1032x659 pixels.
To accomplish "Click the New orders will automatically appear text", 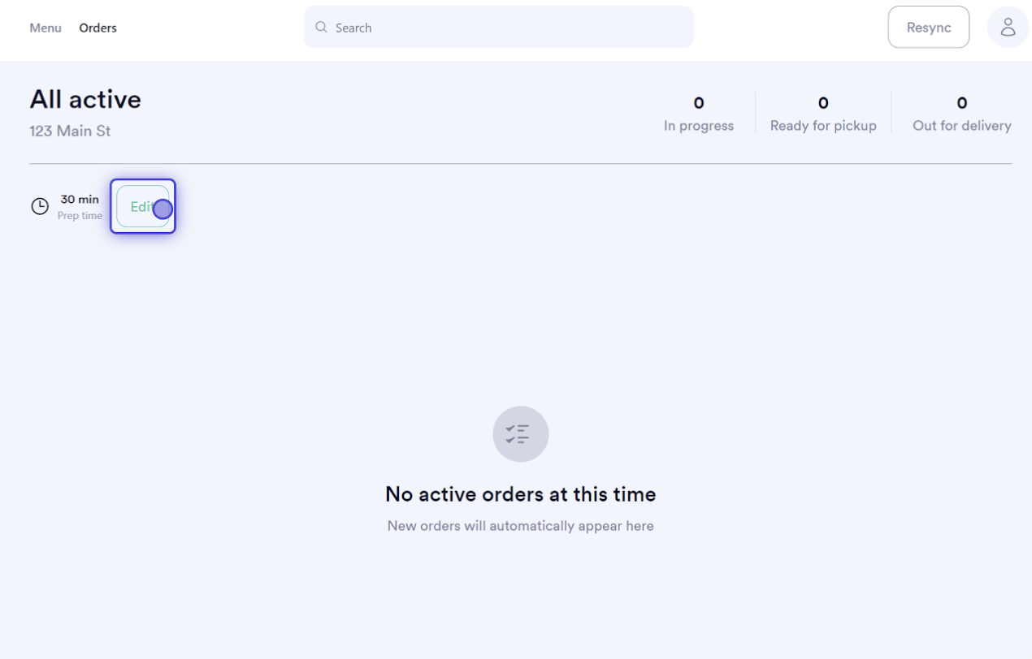I will point(520,526).
